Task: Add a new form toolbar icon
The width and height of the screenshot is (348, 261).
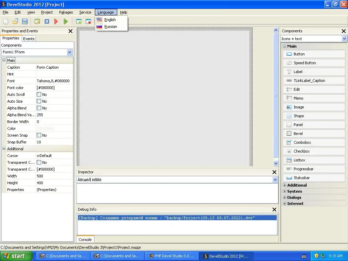Action: [79, 21]
